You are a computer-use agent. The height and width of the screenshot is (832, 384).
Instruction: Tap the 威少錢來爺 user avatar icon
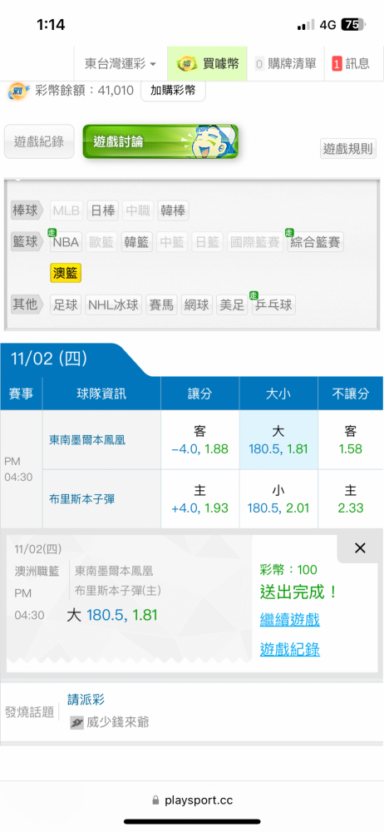click(x=77, y=723)
